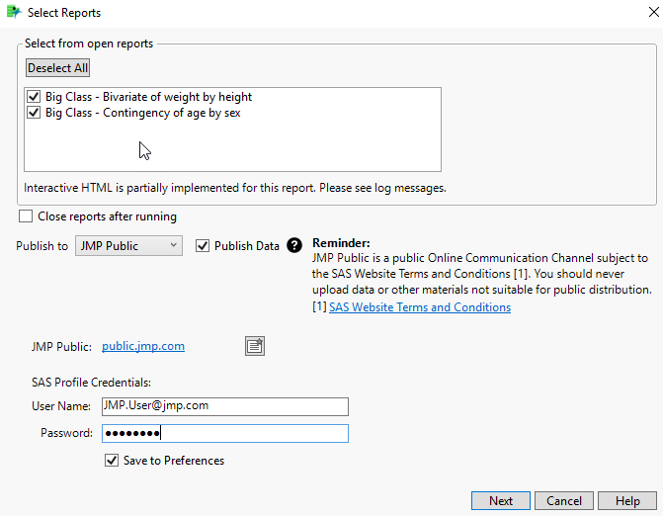Click the JMP application icon in title bar
663x516 pixels.
pos(13,13)
